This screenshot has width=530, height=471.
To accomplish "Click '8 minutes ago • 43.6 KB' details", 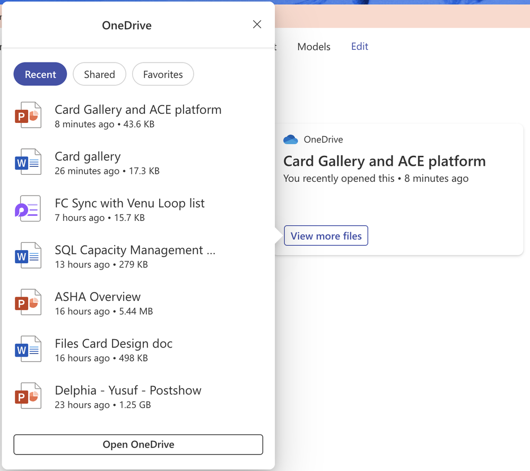I will pos(105,125).
